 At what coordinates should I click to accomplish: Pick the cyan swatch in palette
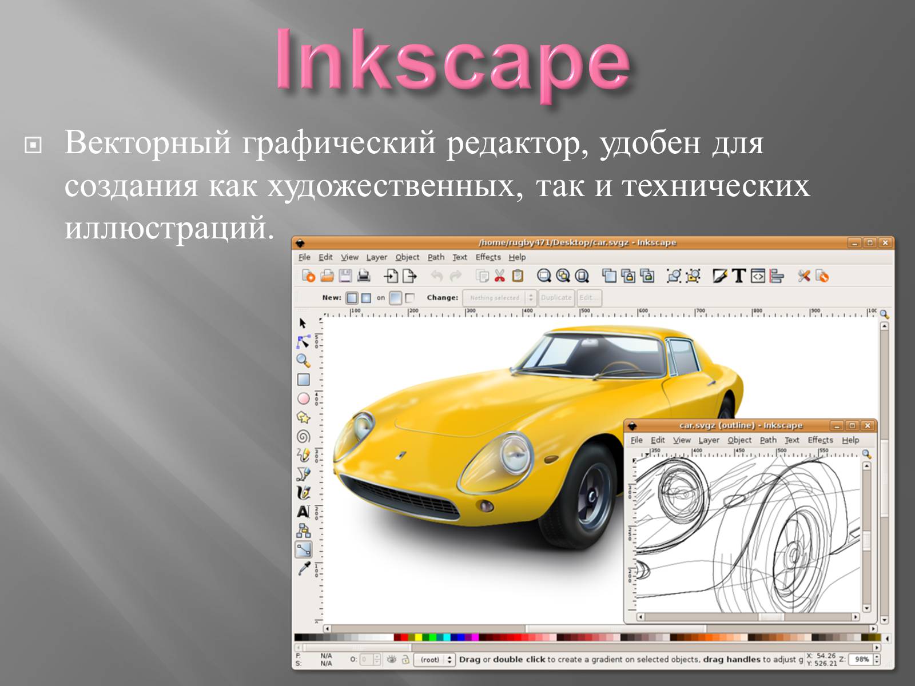446,637
